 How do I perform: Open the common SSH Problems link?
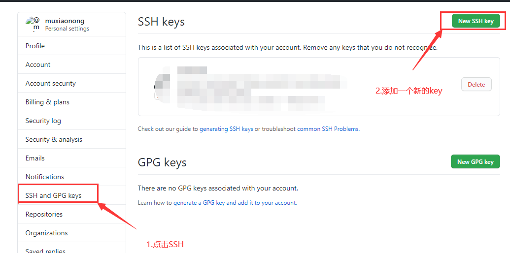328,129
